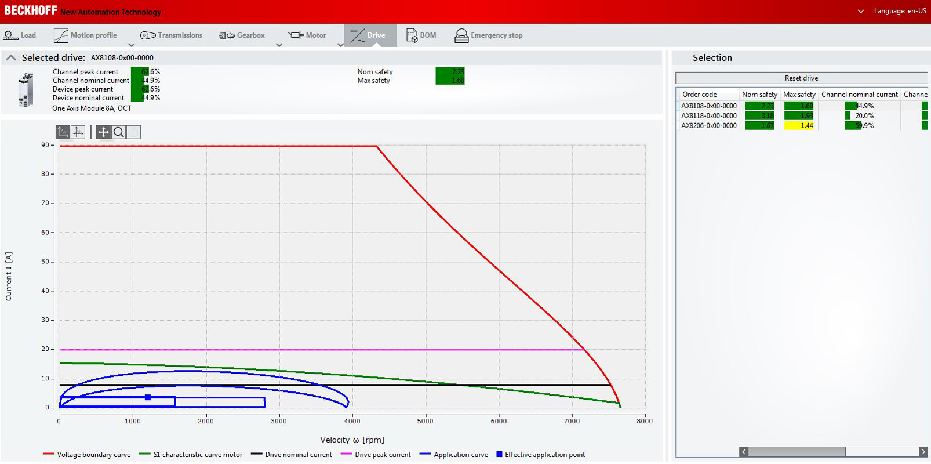Select the four-quadrant chart view icon
Screen dimensions: 931x464
coord(78,132)
